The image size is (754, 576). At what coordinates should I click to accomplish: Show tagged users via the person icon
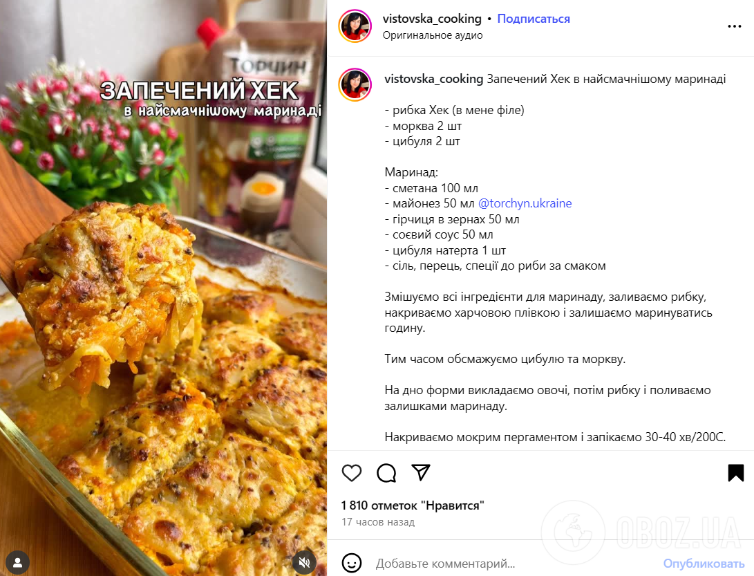pos(18,563)
